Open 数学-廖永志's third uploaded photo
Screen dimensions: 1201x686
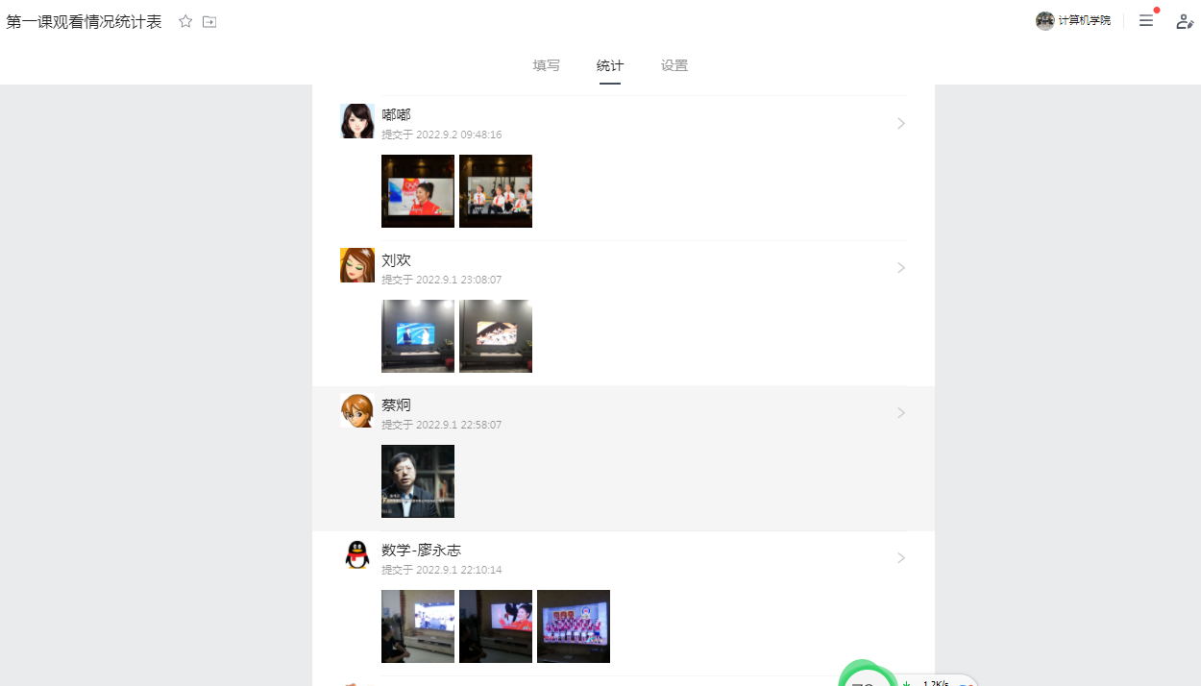click(x=574, y=626)
